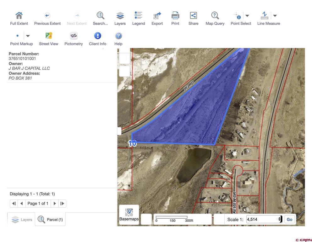Print the current map
The image size is (312, 242).
coord(175,15)
